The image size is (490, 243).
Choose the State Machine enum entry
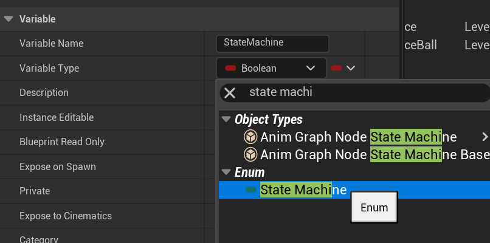tap(303, 190)
